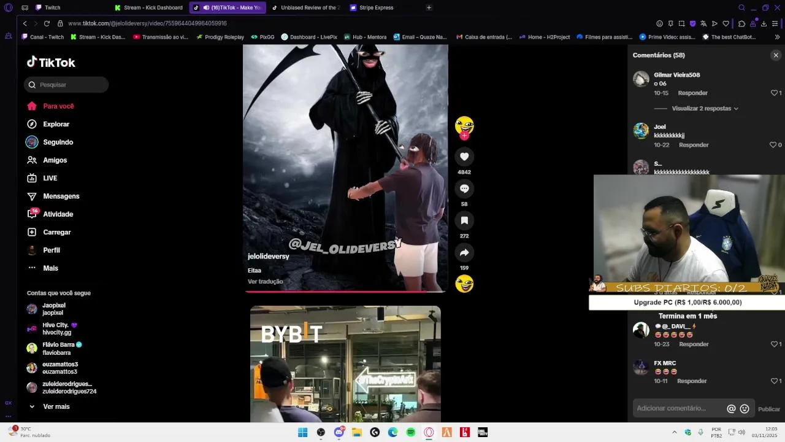The height and width of the screenshot is (442, 785).
Task: Like Gilmar Vieira508's comment
Action: point(774,93)
